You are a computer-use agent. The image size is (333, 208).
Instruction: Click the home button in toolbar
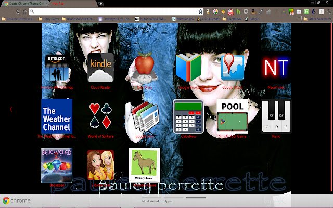point(24,11)
